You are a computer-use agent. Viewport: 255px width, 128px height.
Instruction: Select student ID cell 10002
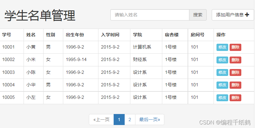[x=8, y=60]
